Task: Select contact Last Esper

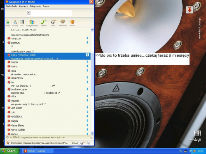Action: point(16,108)
